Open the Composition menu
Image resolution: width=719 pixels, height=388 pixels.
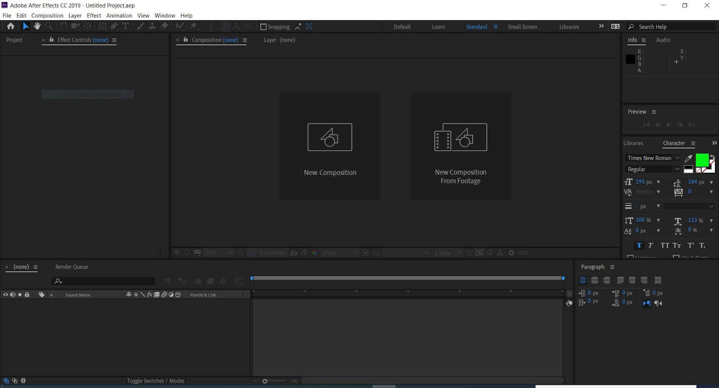click(x=47, y=15)
